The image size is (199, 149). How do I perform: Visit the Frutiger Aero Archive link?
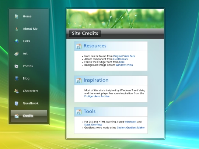coord(97,96)
